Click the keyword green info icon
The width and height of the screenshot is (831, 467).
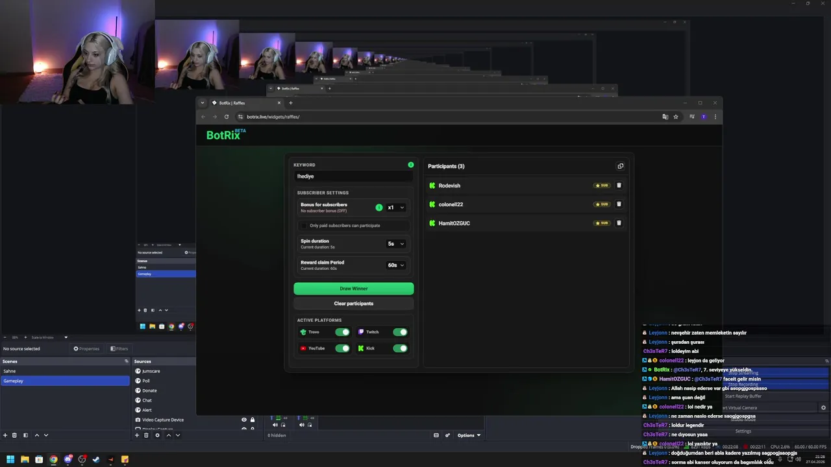411,165
